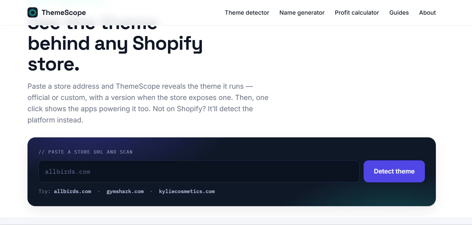This screenshot has height=225, width=472.
Task: Try the kyliecosmetics.com example link
Action: tap(187, 191)
